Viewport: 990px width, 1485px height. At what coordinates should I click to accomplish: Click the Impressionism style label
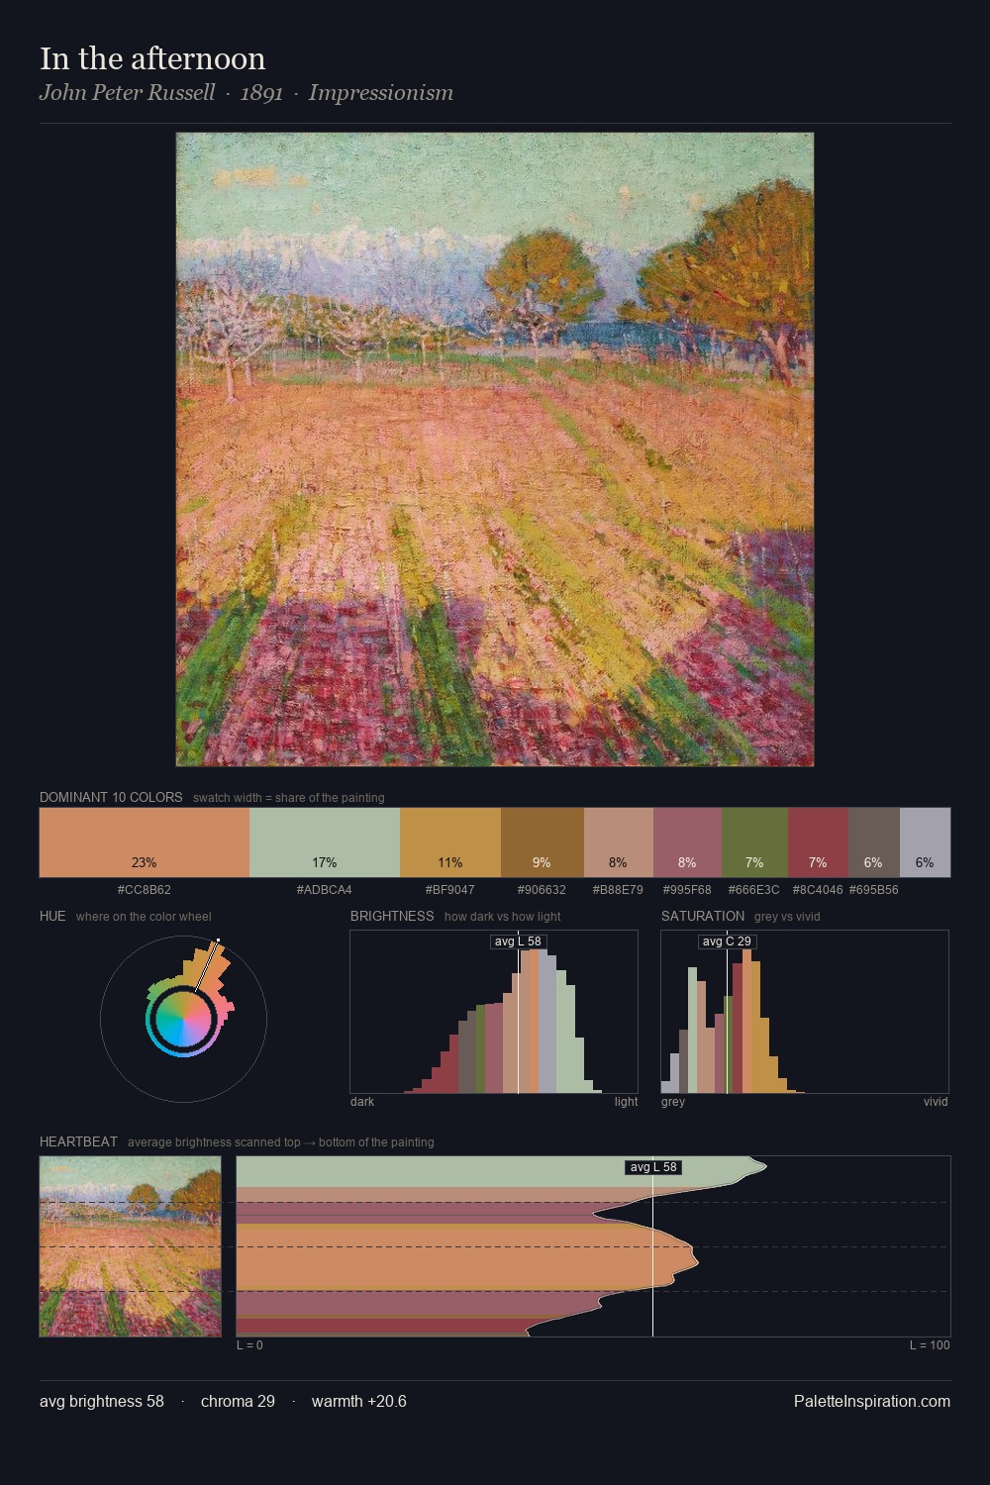pos(381,92)
